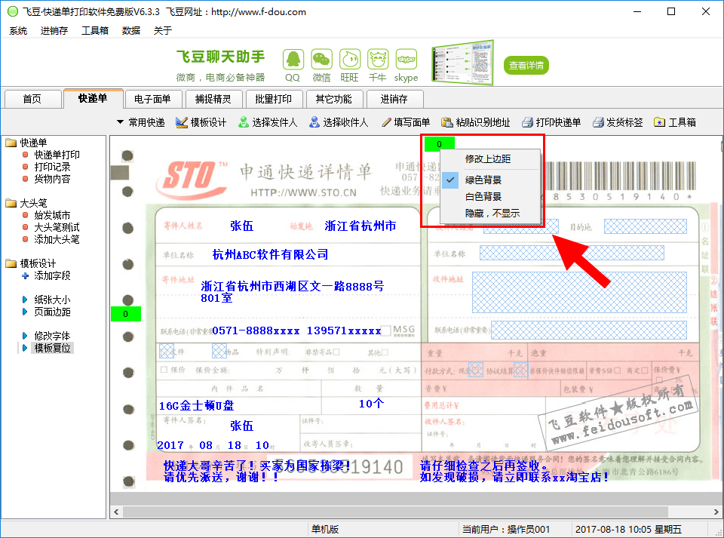Select 修改上边距 in the context menu
Screen dimensions: 724x538
(490, 159)
